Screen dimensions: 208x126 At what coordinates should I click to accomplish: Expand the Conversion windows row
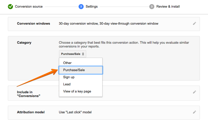click(x=104, y=24)
